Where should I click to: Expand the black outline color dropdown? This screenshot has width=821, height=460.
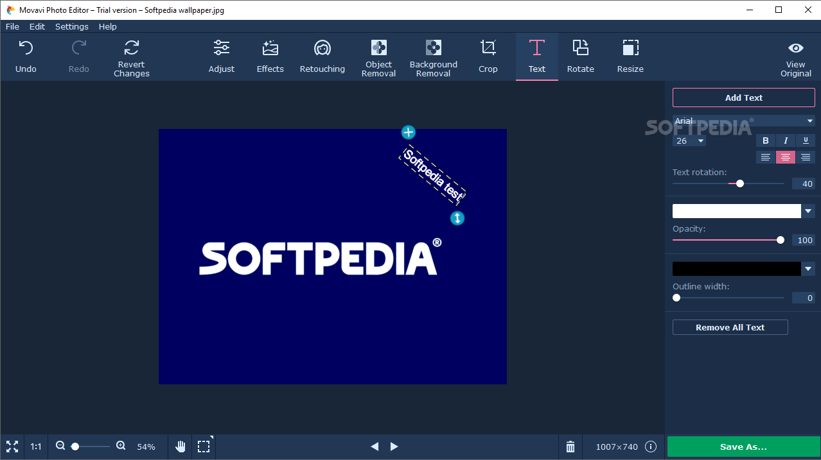[808, 269]
